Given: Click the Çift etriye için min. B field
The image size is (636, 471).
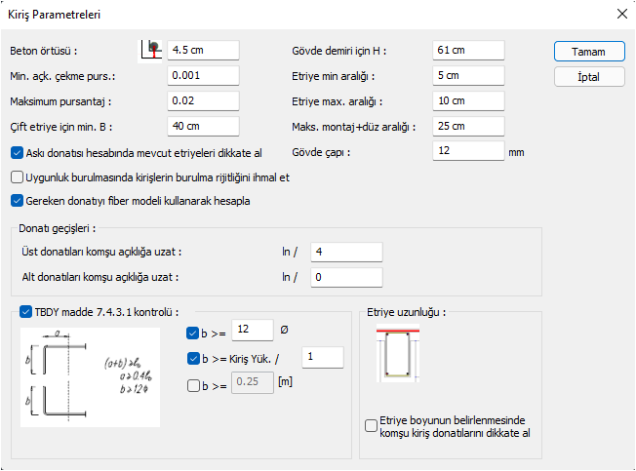Looking at the screenshot, I should [202, 126].
